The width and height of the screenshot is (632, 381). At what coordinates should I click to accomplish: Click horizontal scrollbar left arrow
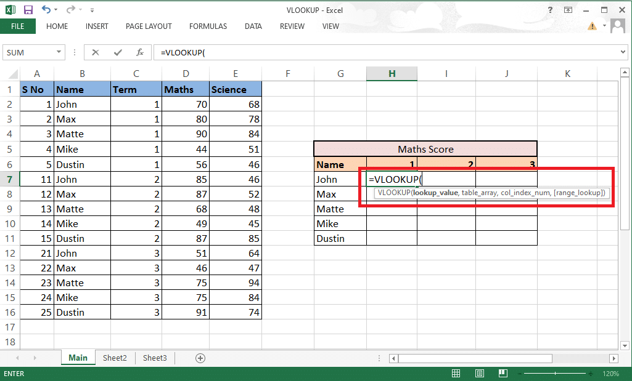tap(393, 358)
